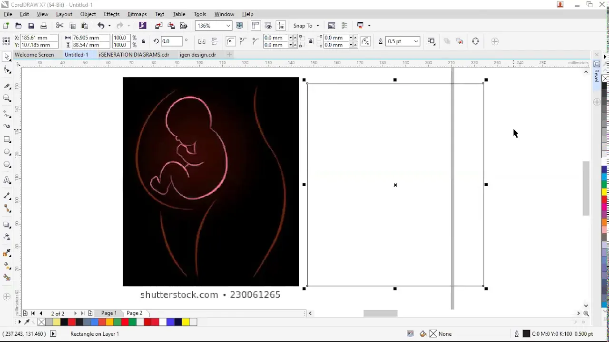Add new document tab plus button
Image resolution: width=609 pixels, height=342 pixels.
coord(229,55)
